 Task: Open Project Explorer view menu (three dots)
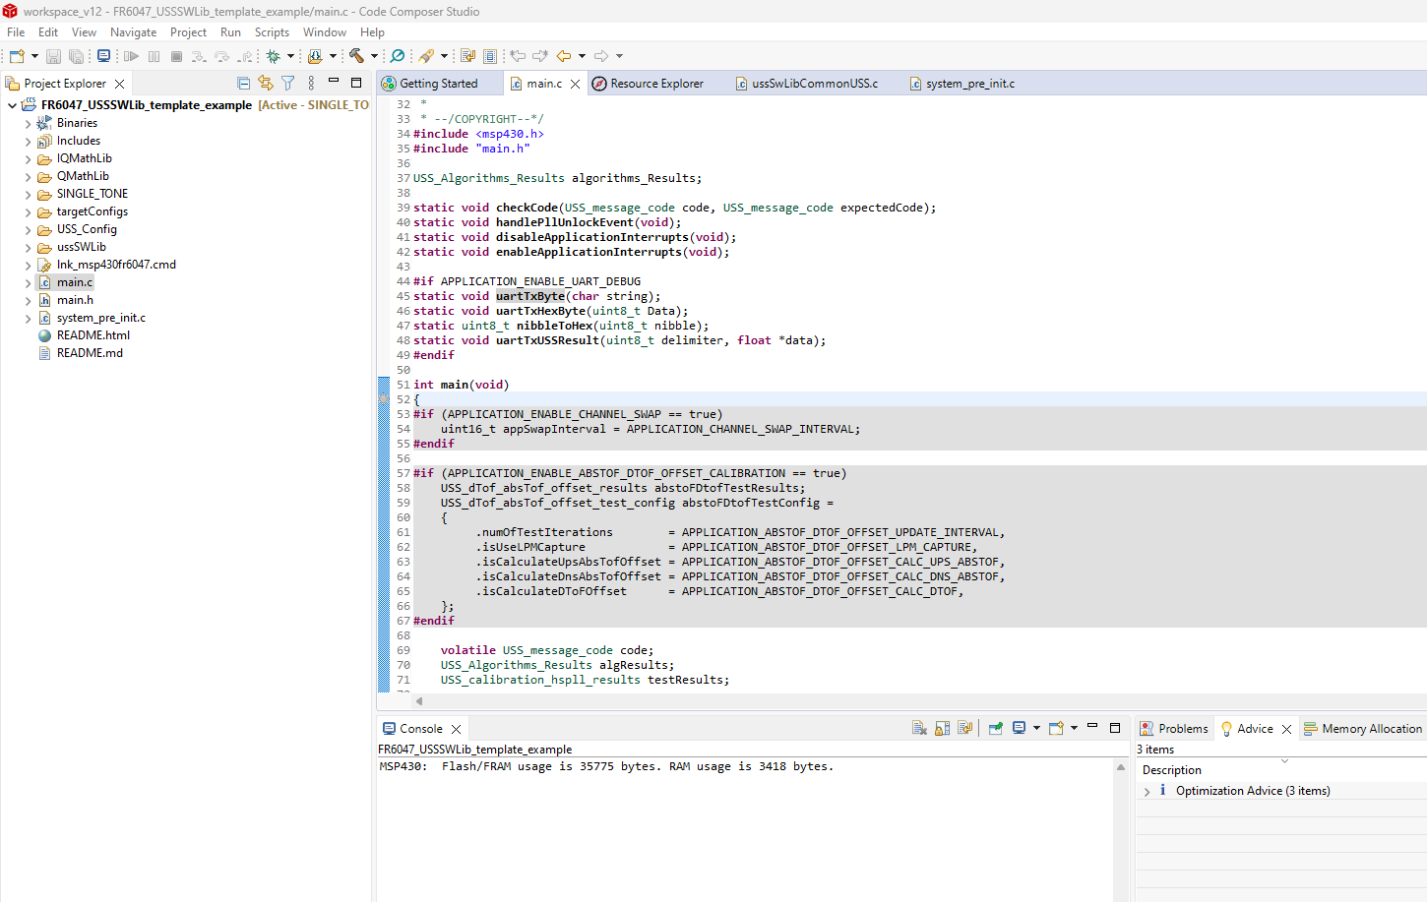pyautogui.click(x=311, y=84)
